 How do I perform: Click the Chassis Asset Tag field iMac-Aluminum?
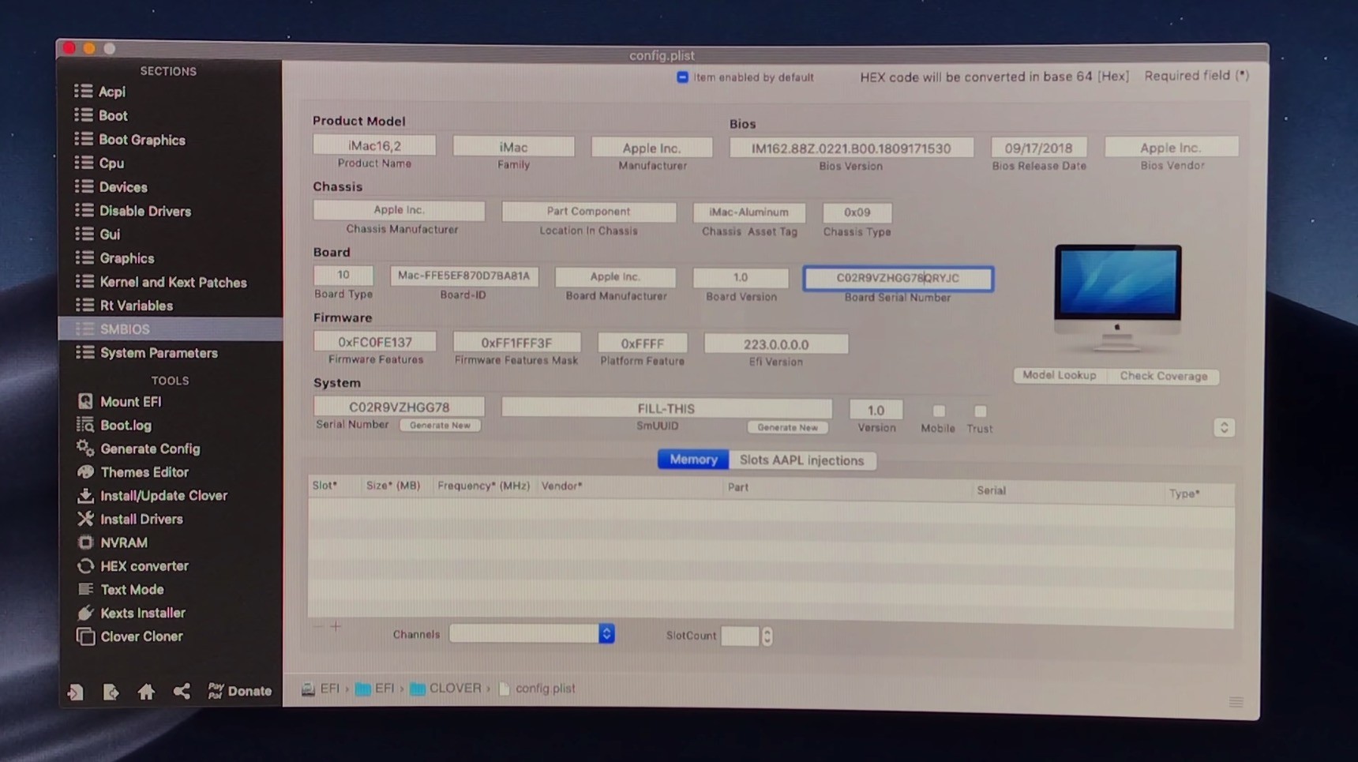(749, 212)
